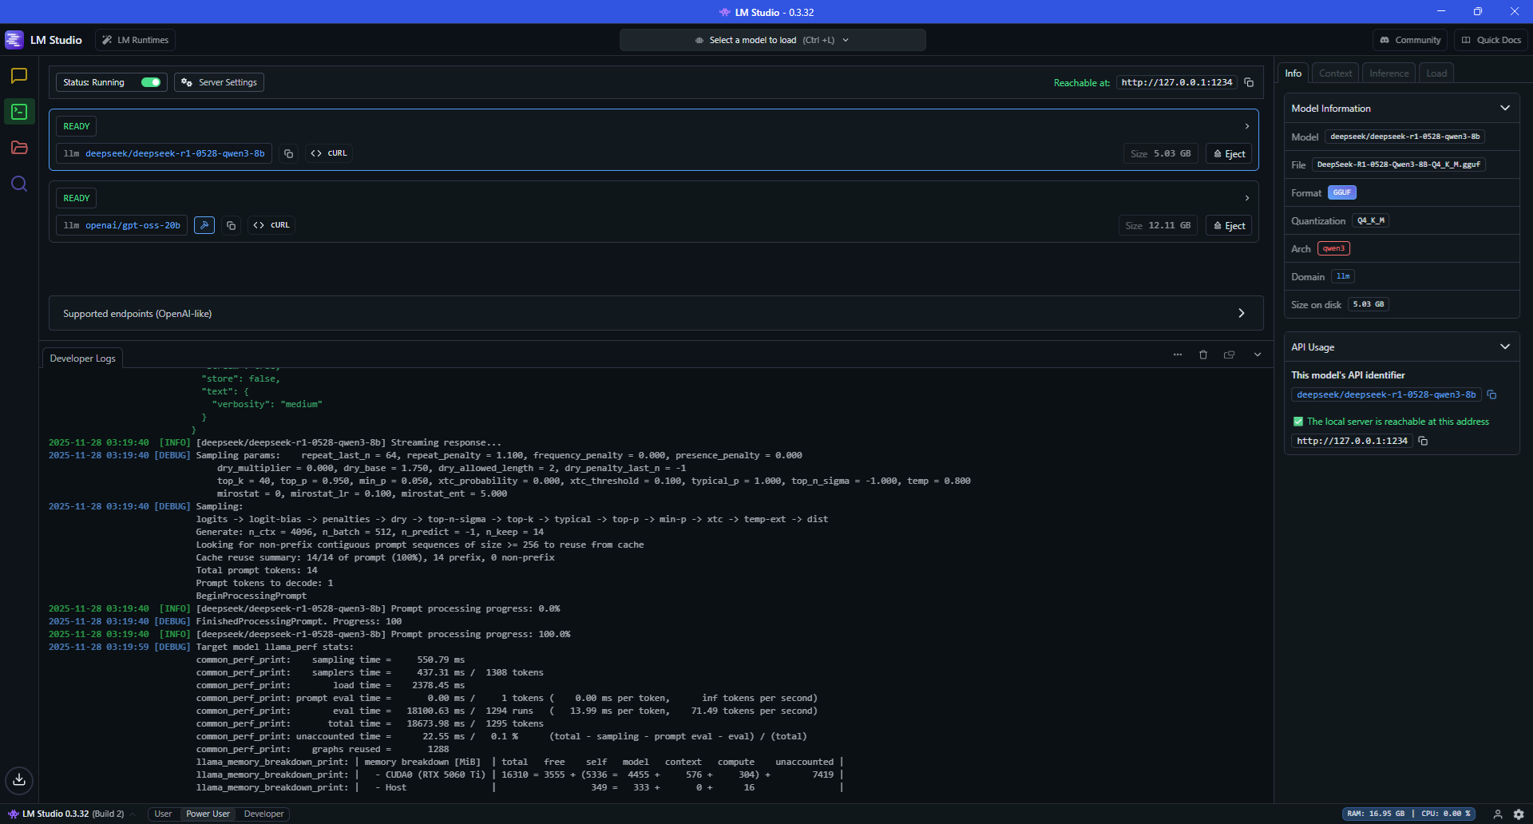
Task: Clear the Developer Logs with the trash icon
Action: click(x=1203, y=355)
